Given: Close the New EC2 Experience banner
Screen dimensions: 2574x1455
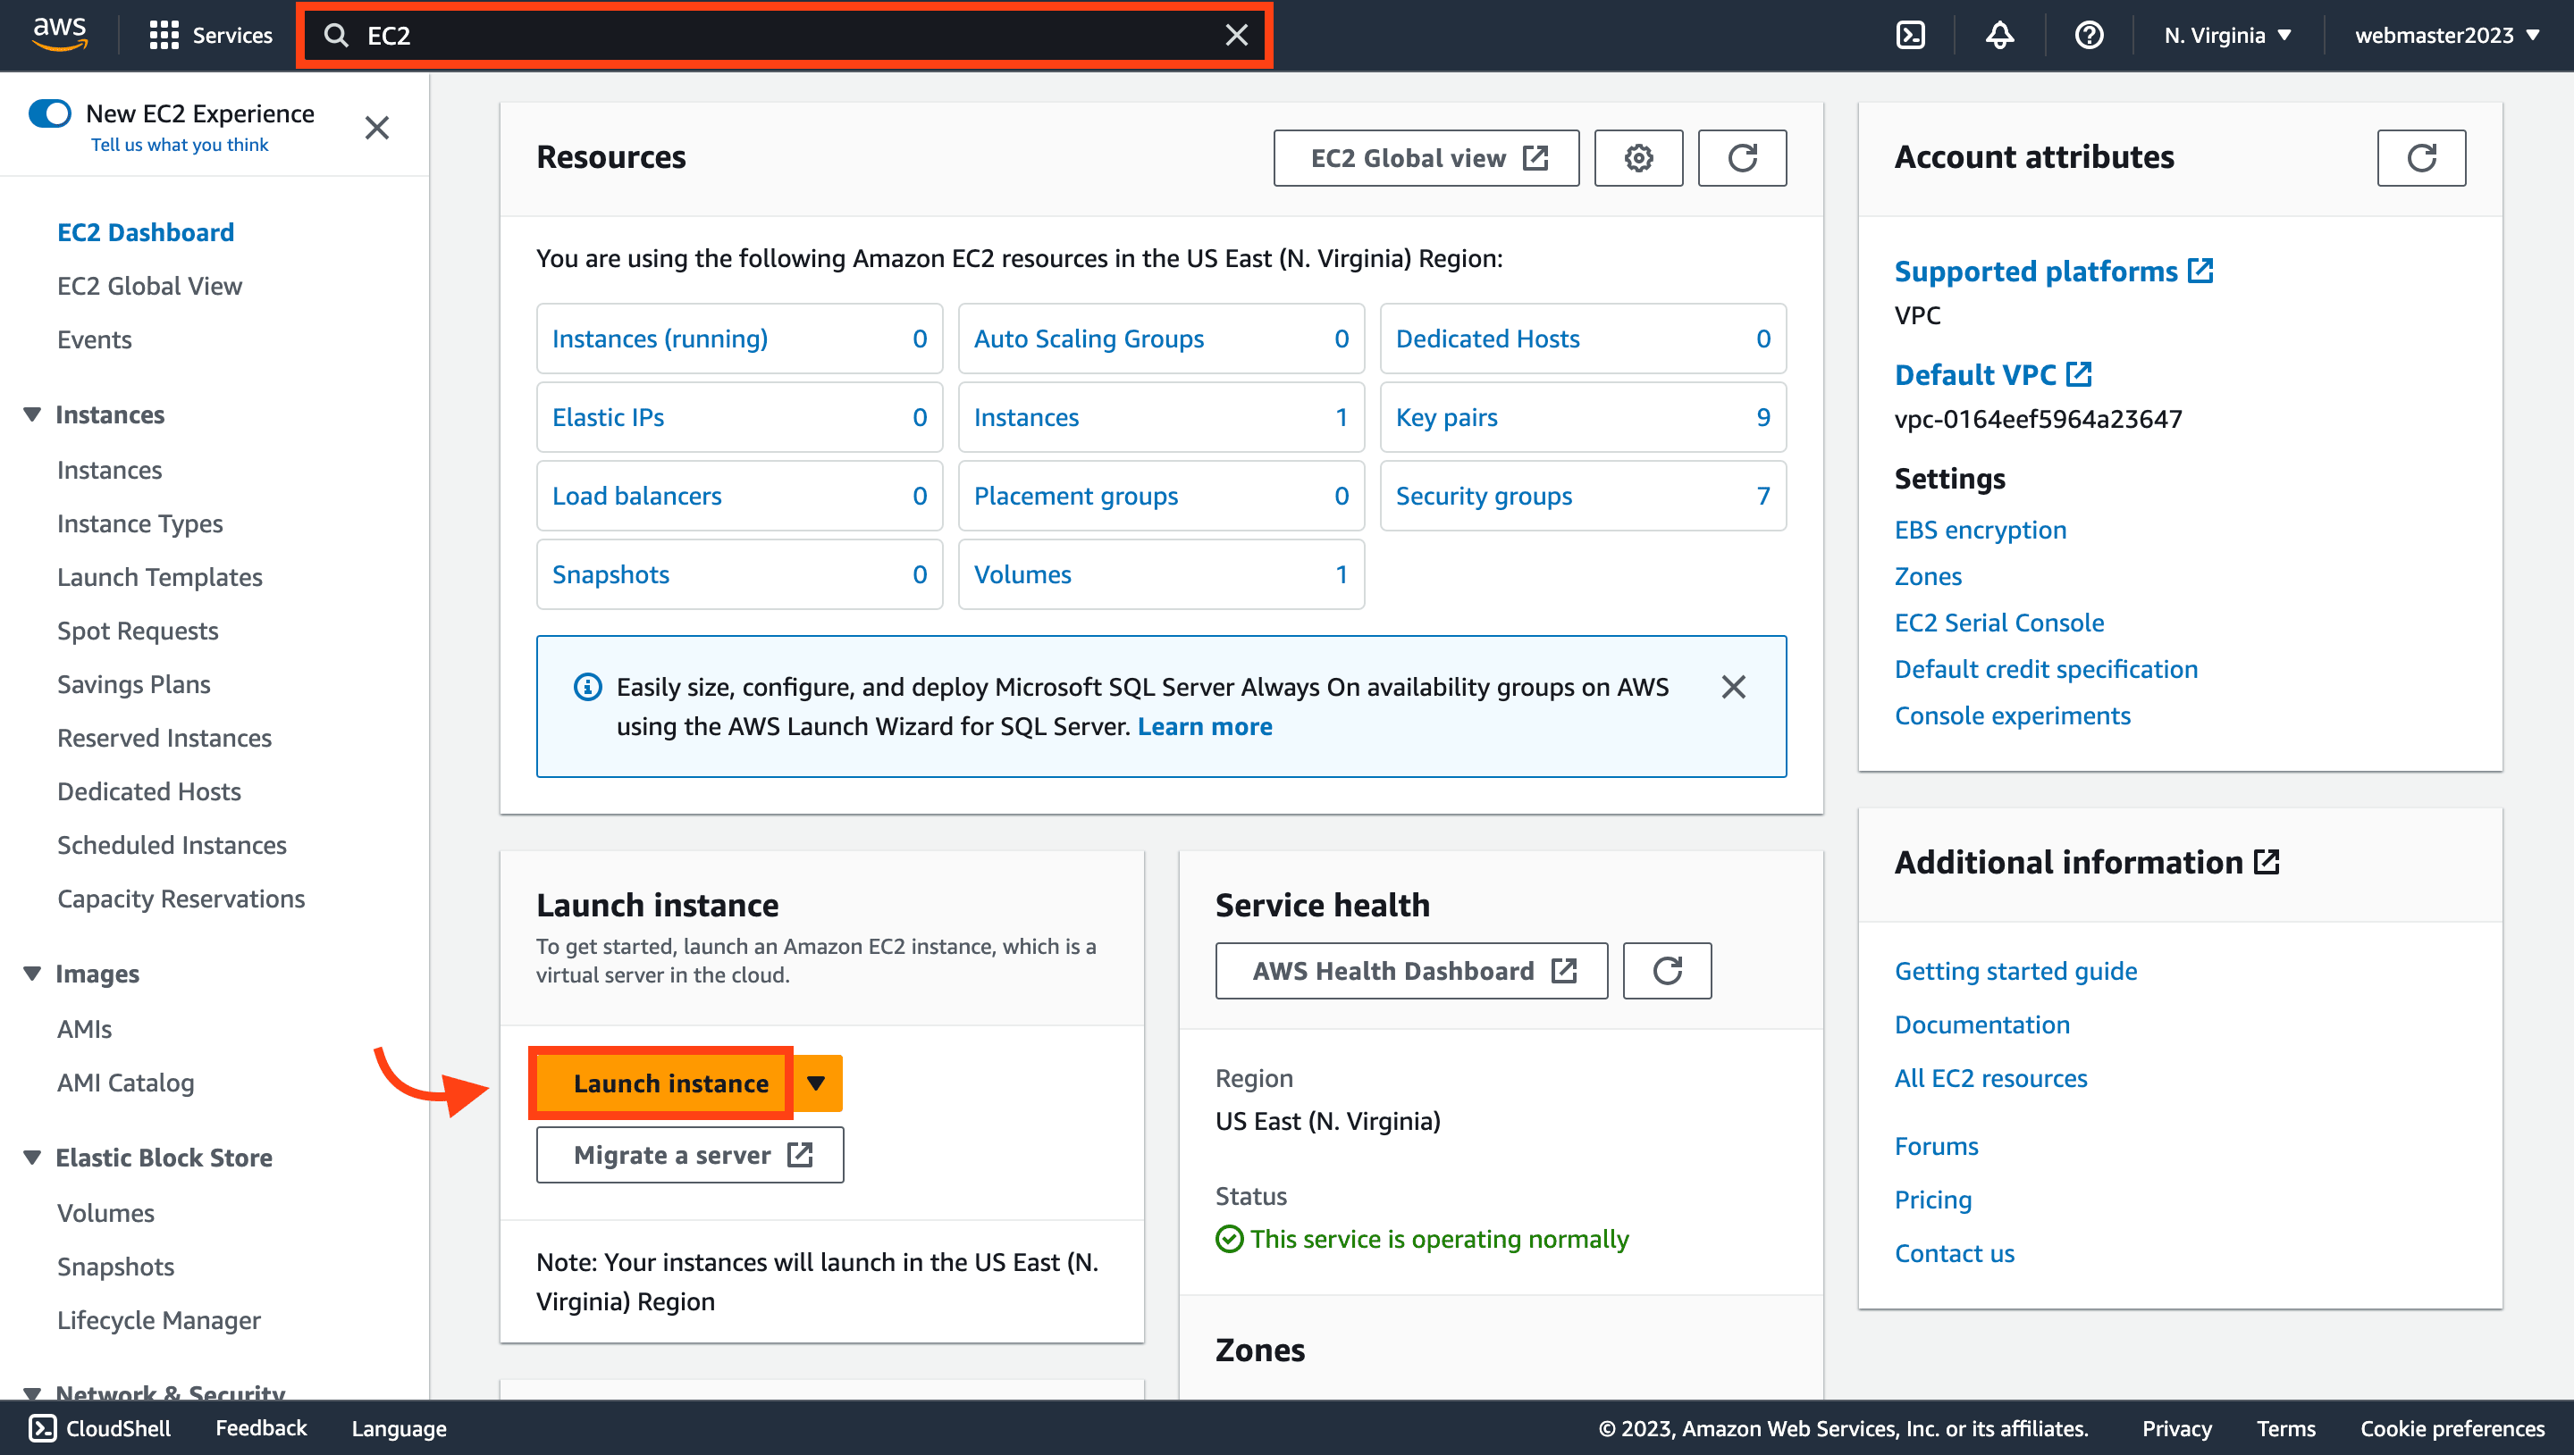Looking at the screenshot, I should coord(377,128).
